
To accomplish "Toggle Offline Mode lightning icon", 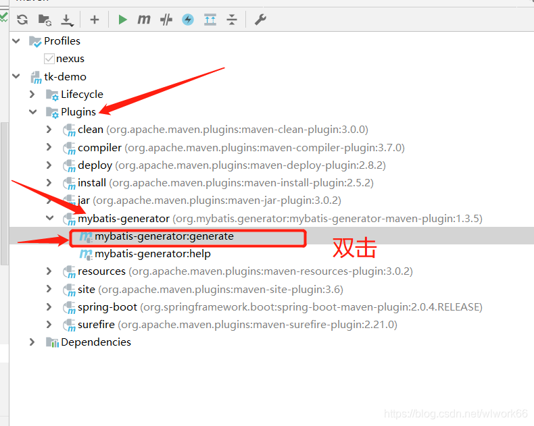I will coord(188,20).
